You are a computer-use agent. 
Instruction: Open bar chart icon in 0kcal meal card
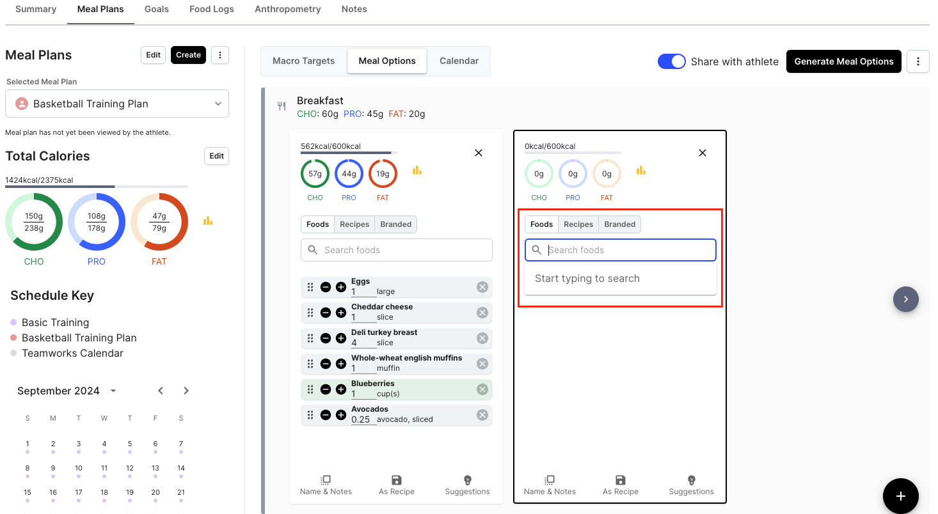coord(641,170)
